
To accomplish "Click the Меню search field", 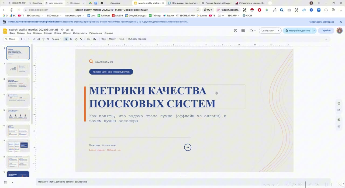I will pos(11,39).
